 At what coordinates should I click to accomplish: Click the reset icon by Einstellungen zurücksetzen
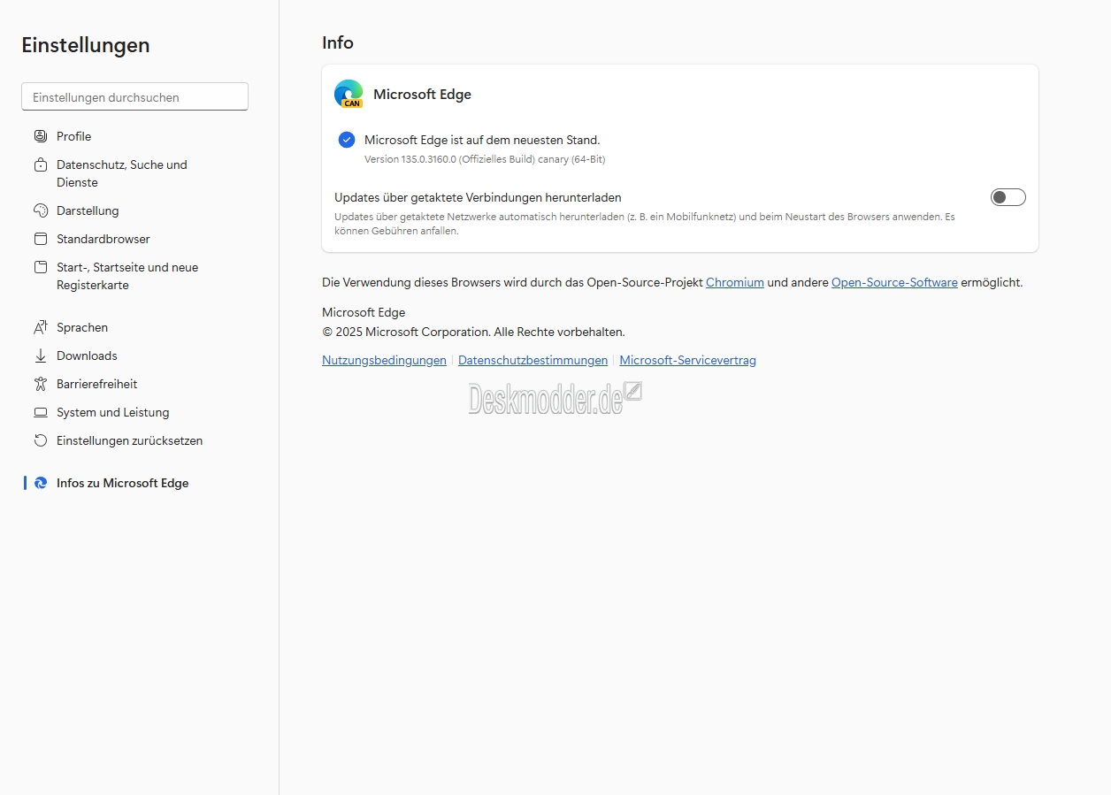(40, 440)
